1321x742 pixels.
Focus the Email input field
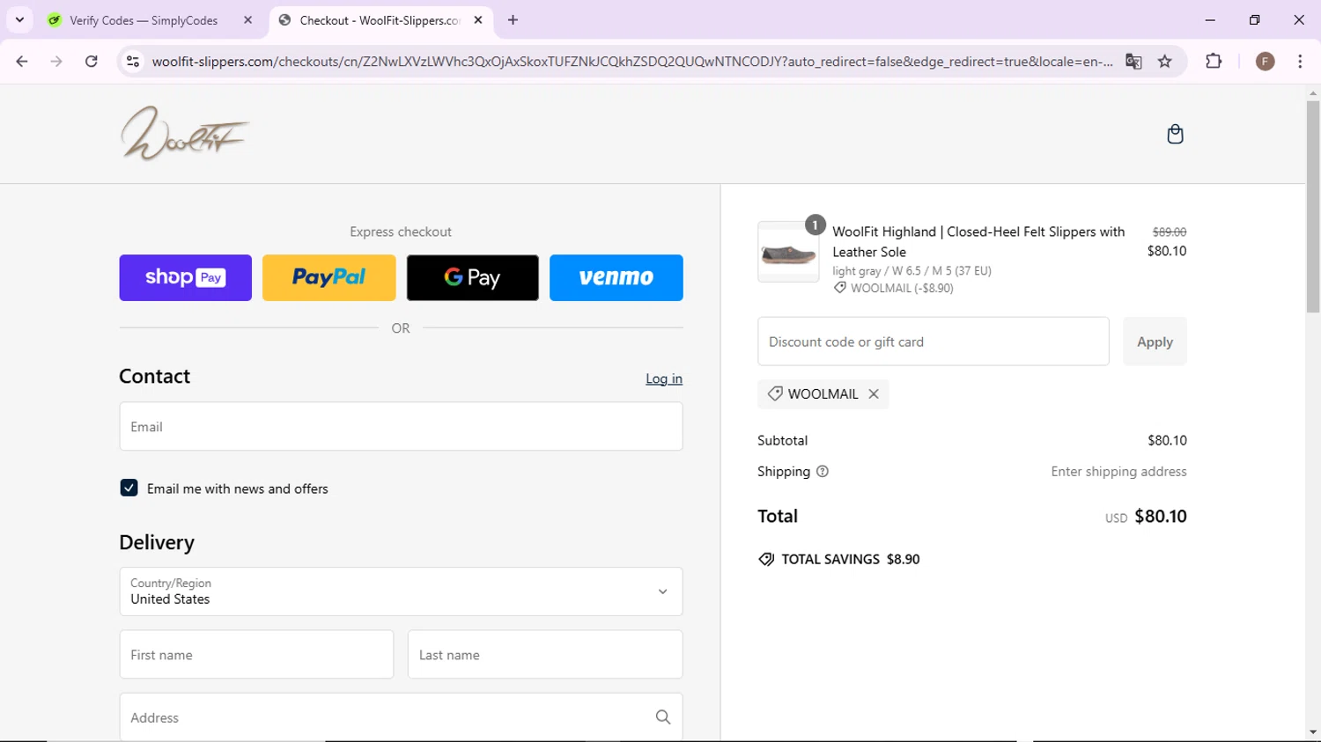tap(401, 427)
